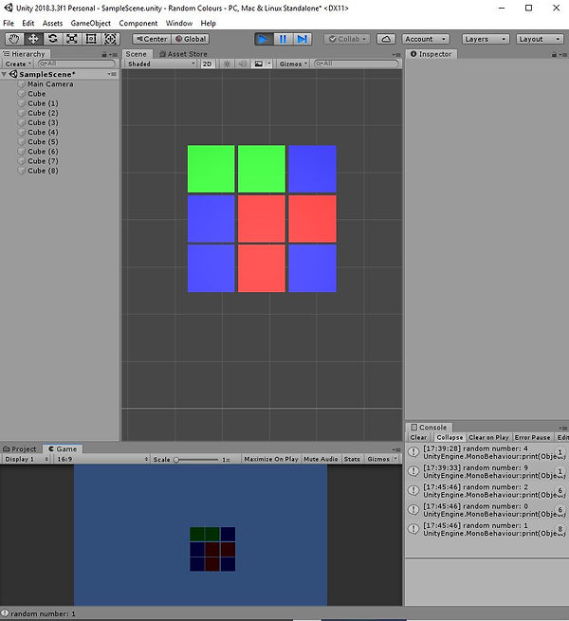569x621 pixels.
Task: Toggle scene effects image icon
Action: (258, 64)
